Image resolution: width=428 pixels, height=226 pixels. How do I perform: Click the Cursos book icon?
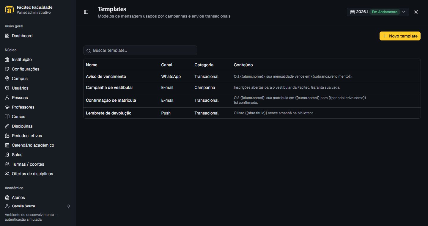click(7, 117)
